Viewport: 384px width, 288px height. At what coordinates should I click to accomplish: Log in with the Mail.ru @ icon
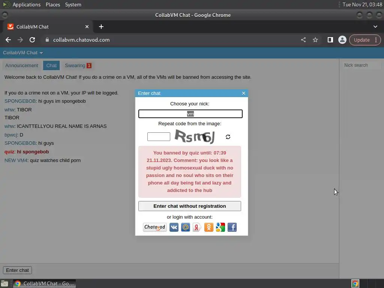pyautogui.click(x=185, y=227)
